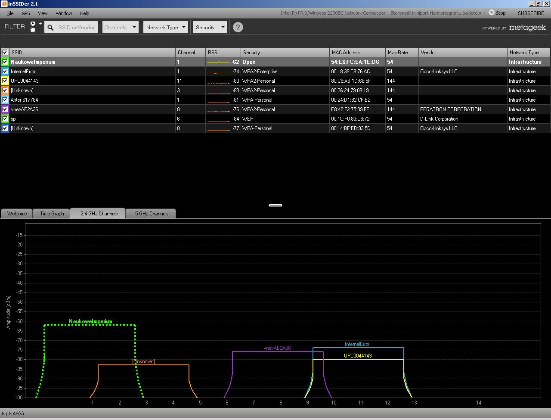Click the RSSI signal sparkline for NaukoweImperium
Image resolution: width=551 pixels, height=420 pixels.
218,62
